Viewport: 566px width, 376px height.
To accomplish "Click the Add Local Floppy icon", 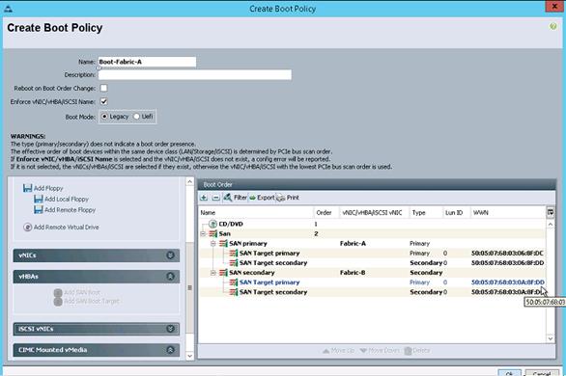I will (39, 199).
